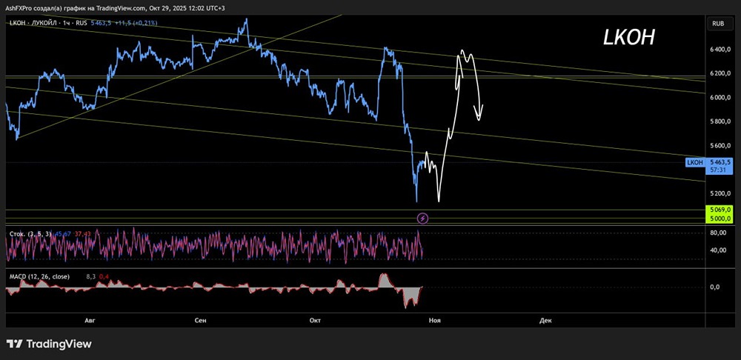
Task: Click the Дек label on time axis
Action: tap(545, 320)
